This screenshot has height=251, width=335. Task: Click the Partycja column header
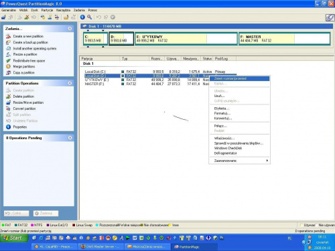100,58
